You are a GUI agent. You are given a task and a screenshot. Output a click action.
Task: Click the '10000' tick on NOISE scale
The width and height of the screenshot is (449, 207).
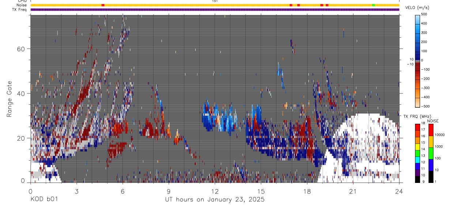[x=441, y=135]
